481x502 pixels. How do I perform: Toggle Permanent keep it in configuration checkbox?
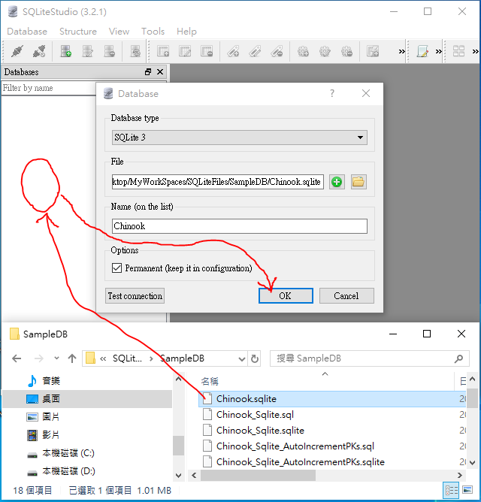[116, 268]
